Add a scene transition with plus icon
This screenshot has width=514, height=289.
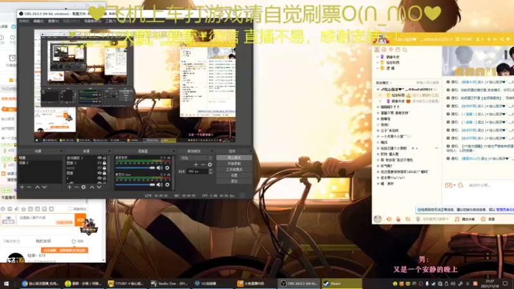(x=196, y=165)
